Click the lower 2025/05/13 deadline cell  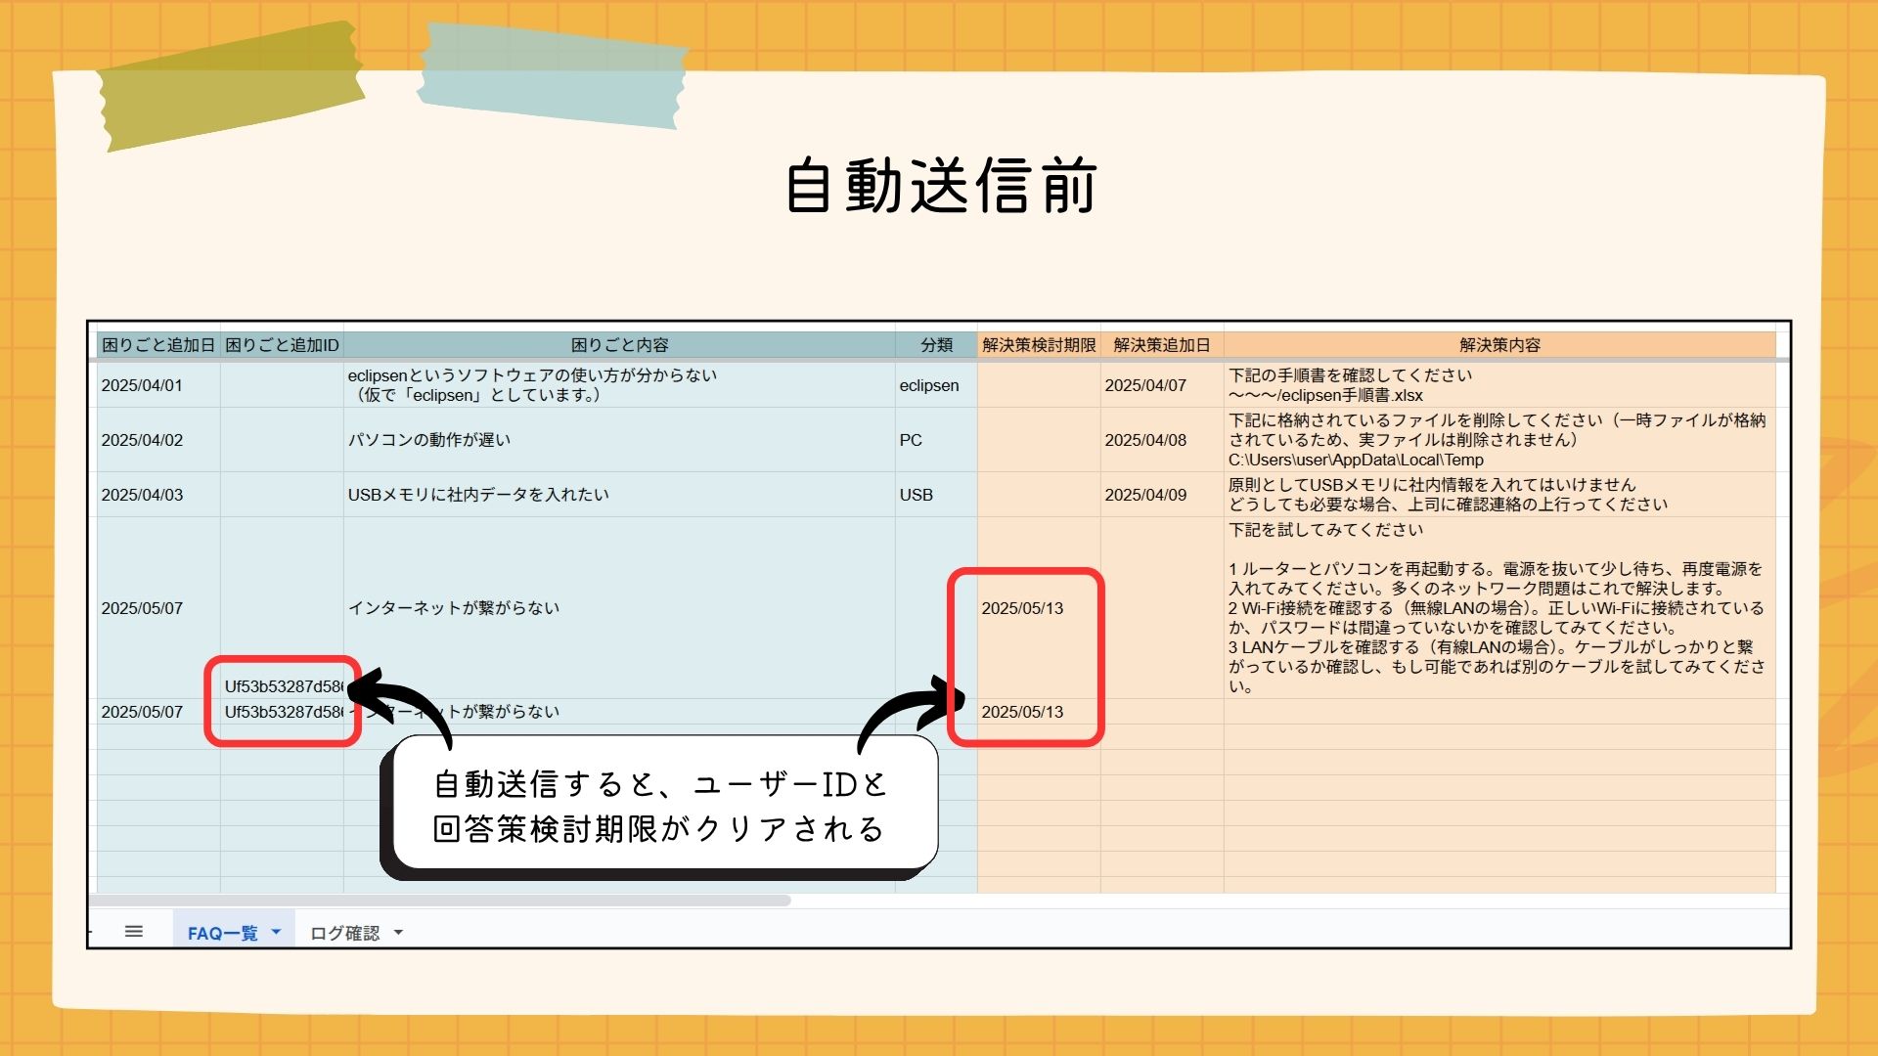point(1022,712)
